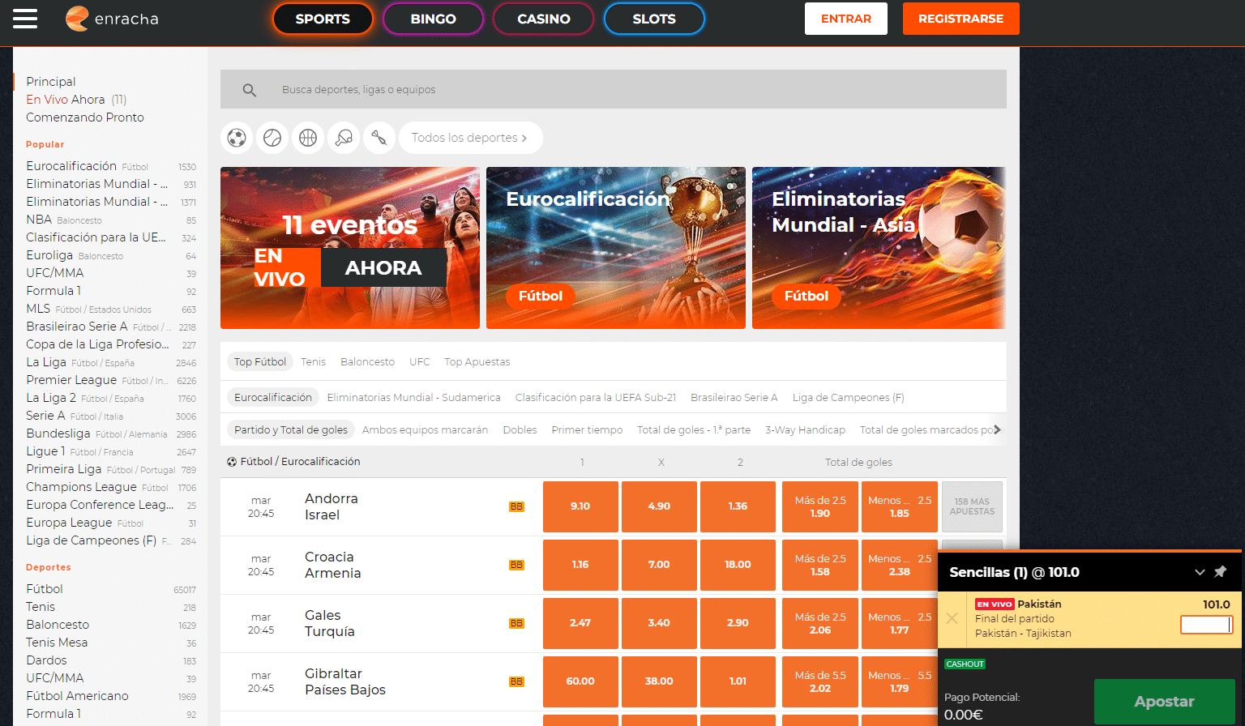Open the CASINO section
1245x726 pixels.
pos(543,19)
